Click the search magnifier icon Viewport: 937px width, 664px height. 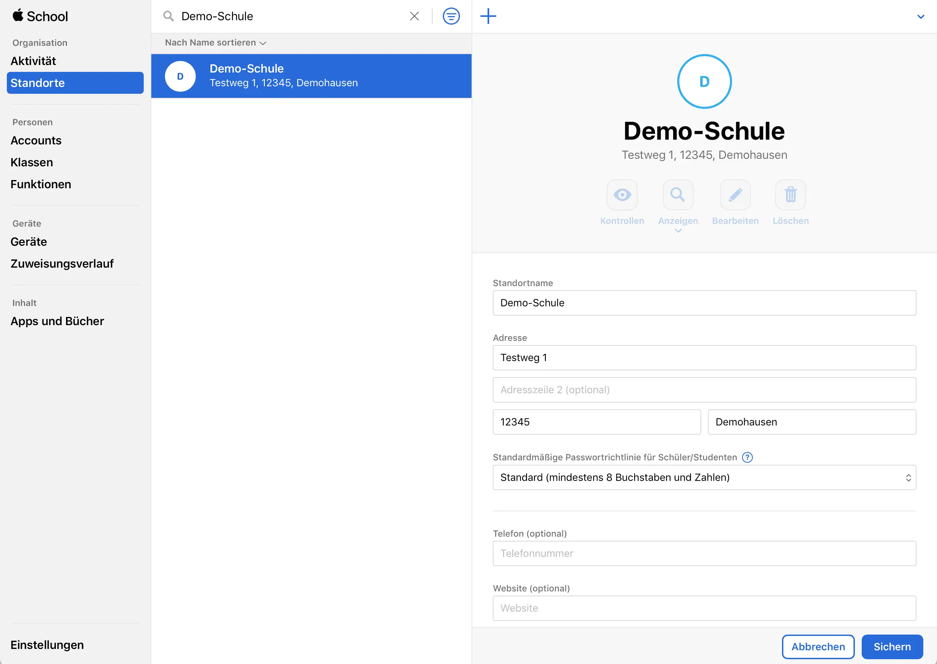(x=168, y=16)
